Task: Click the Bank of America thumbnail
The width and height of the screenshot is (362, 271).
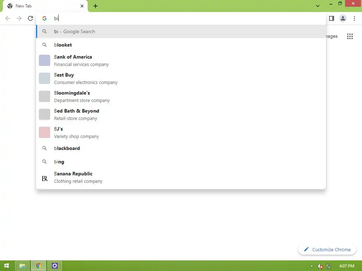Action: pos(45,60)
